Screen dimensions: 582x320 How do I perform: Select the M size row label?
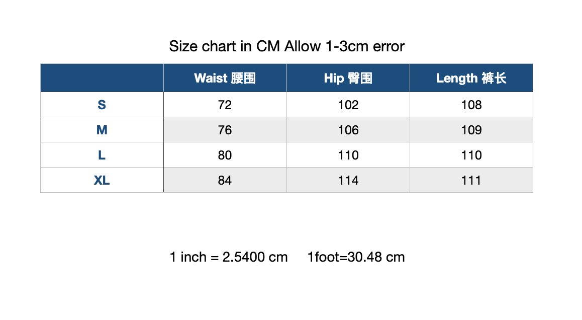(102, 130)
